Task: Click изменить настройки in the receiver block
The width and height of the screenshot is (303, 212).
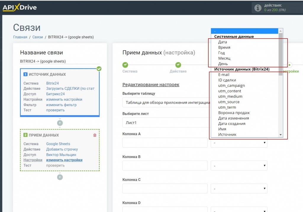Action: 64,160
